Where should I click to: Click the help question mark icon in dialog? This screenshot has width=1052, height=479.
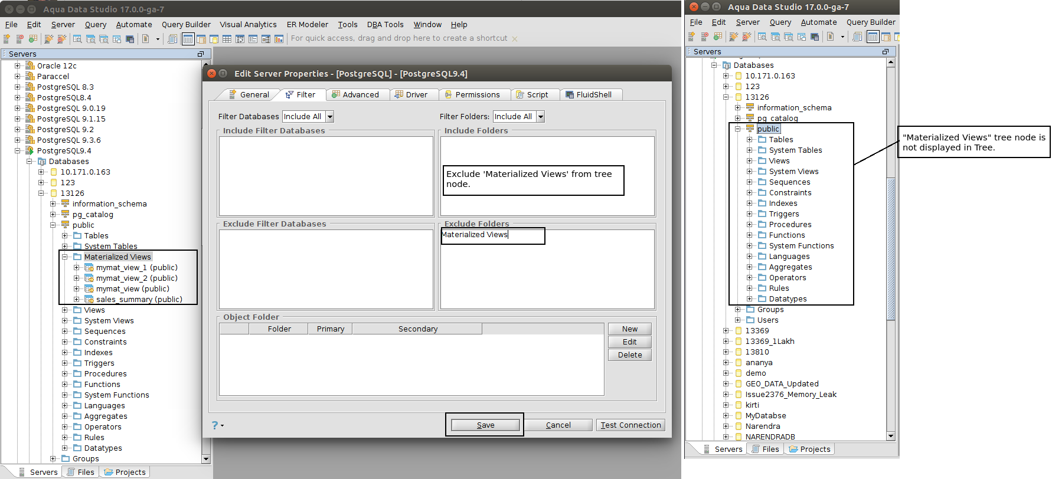[215, 425]
